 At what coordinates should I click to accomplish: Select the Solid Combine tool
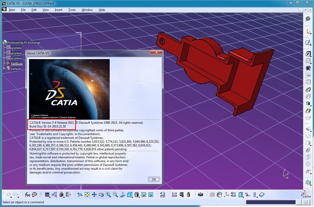point(308,103)
